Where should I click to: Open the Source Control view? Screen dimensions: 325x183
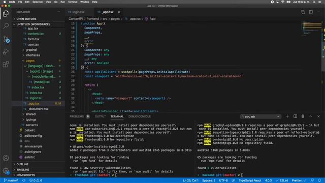click(x=6, y=39)
